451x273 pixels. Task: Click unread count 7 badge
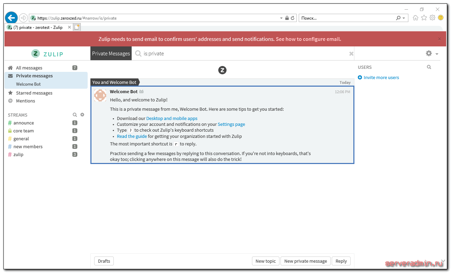click(x=75, y=68)
